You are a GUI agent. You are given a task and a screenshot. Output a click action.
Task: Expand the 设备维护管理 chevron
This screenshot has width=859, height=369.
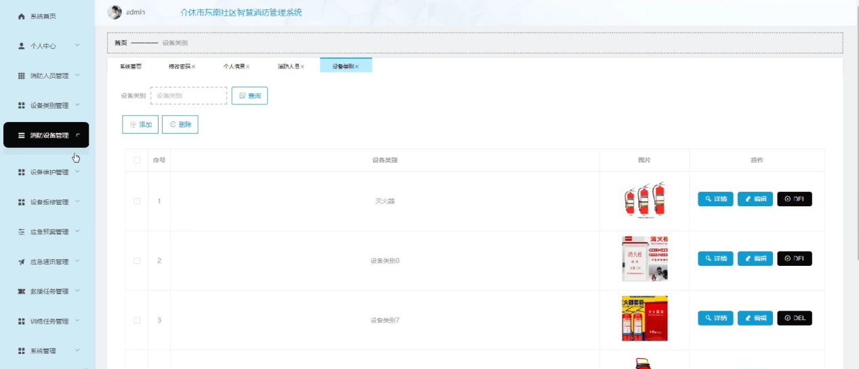77,172
